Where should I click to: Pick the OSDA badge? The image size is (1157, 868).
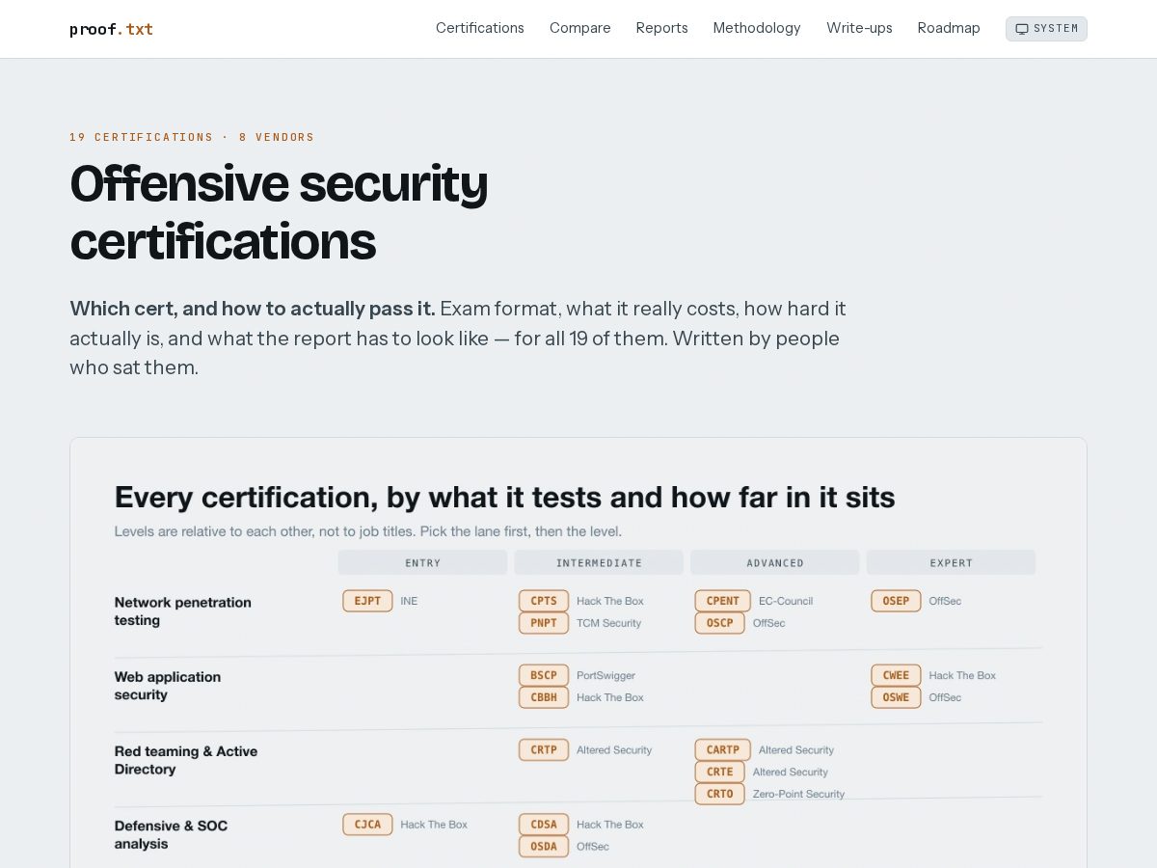tap(544, 846)
